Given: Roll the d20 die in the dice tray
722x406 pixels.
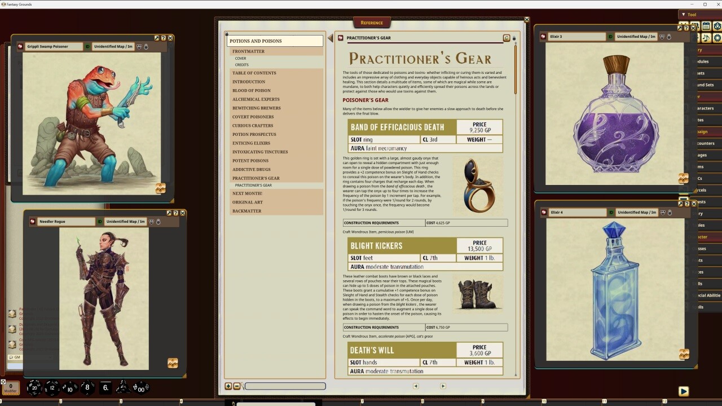Looking at the screenshot, I should [35, 388].
